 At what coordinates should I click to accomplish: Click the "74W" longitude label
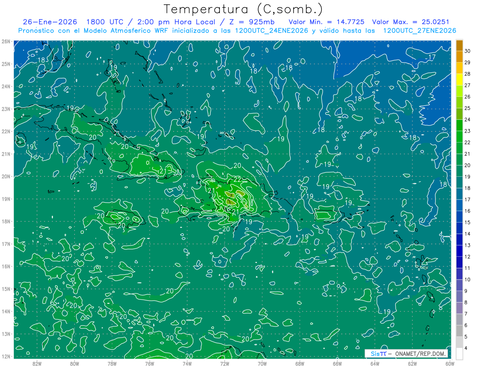pos(187,363)
